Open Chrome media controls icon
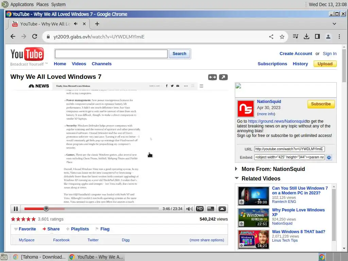 [x=295, y=36]
